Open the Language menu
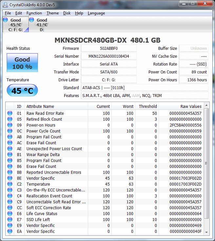215x241 pixels. (x=96, y=13)
